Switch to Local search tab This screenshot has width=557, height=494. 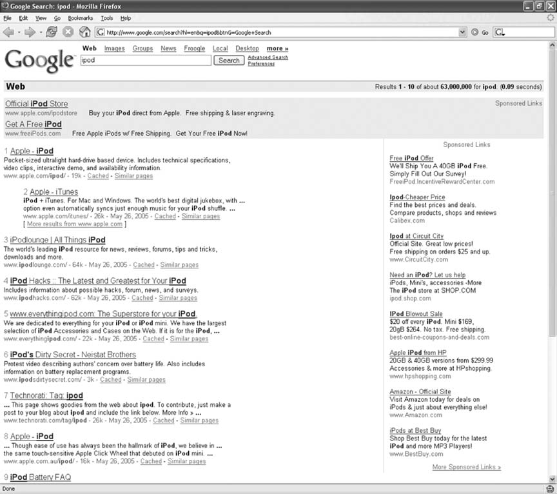pos(220,48)
